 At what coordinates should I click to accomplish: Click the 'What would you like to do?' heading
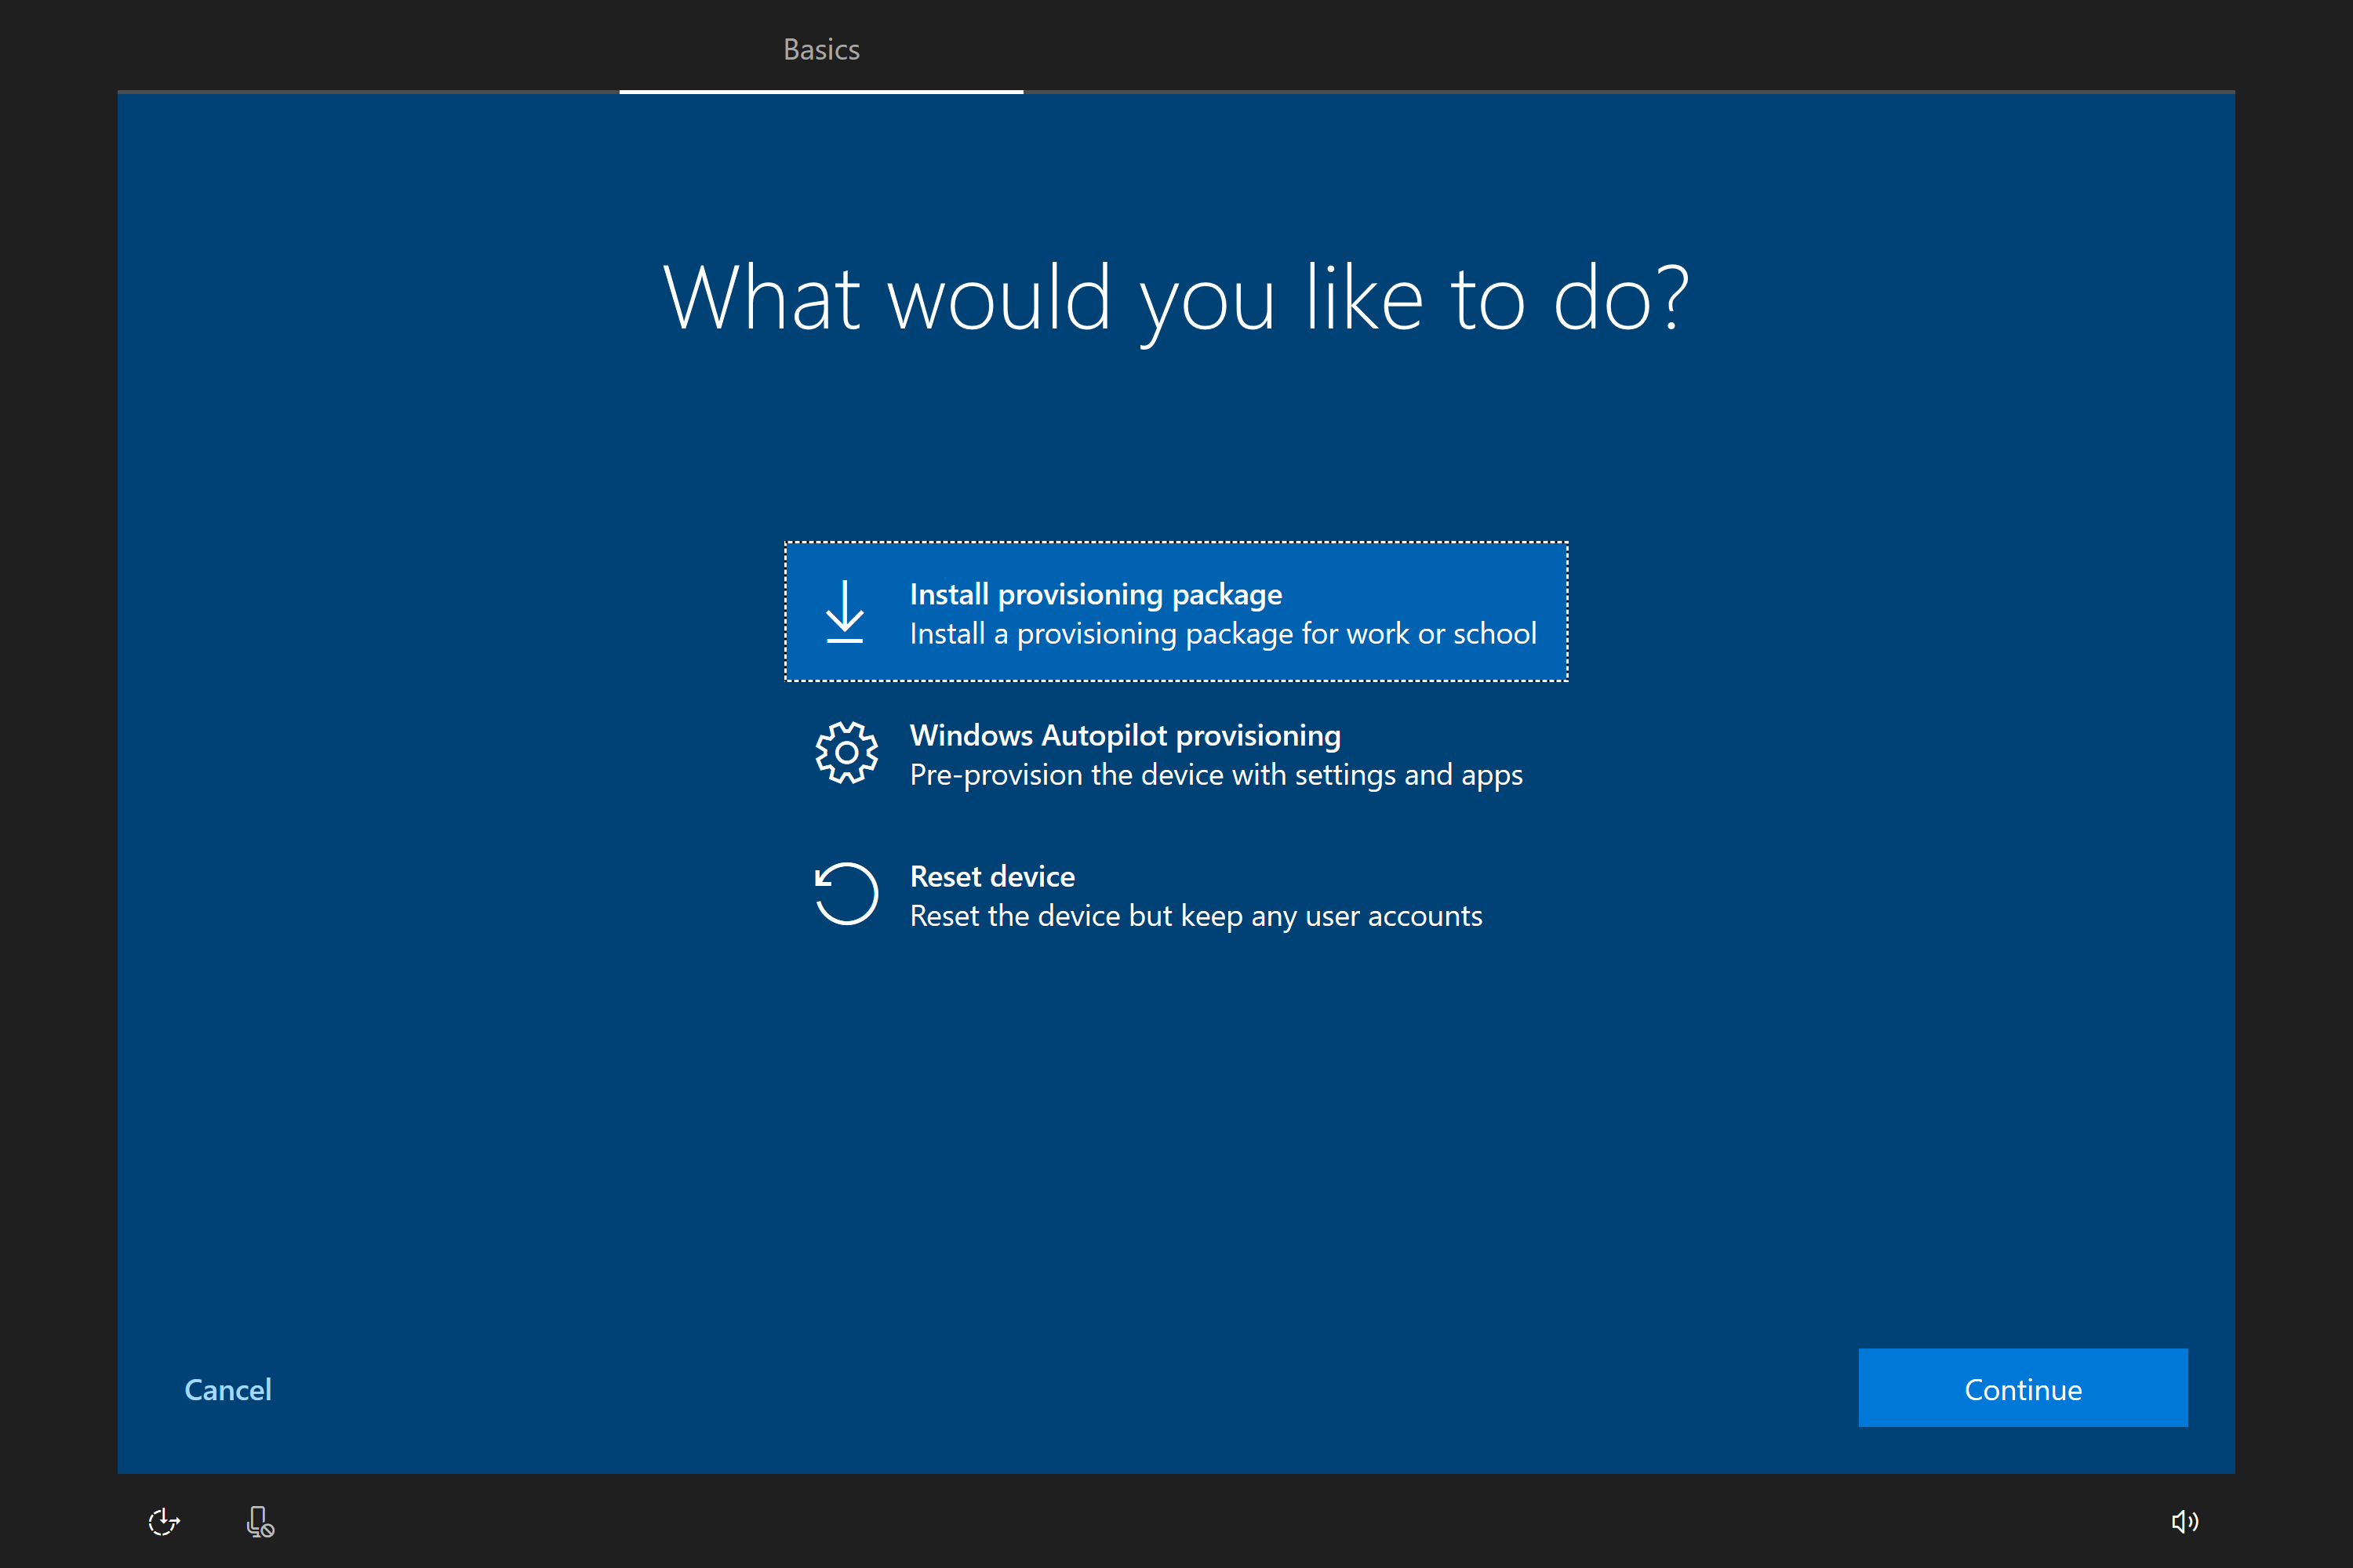(x=1176, y=297)
